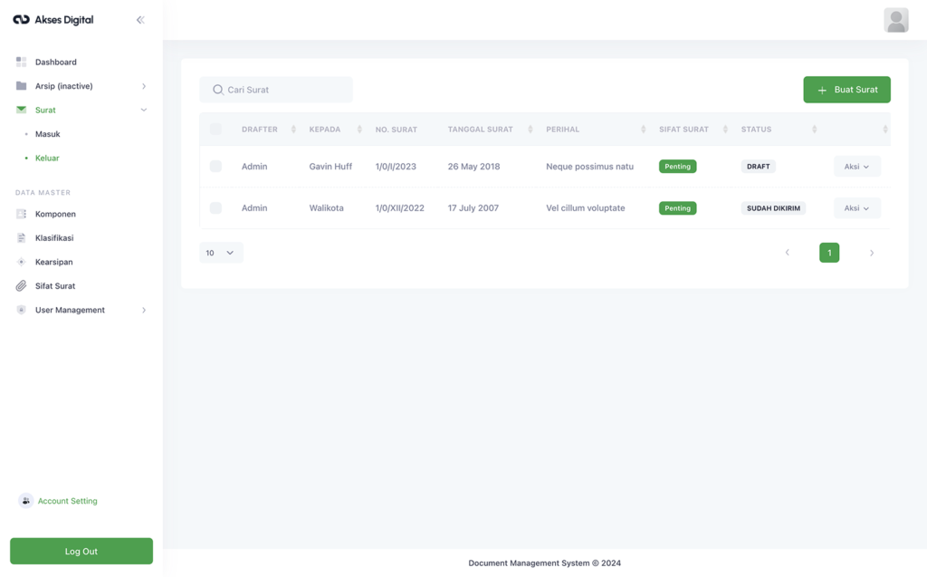Click the Klasifikasi document icon

(21, 238)
